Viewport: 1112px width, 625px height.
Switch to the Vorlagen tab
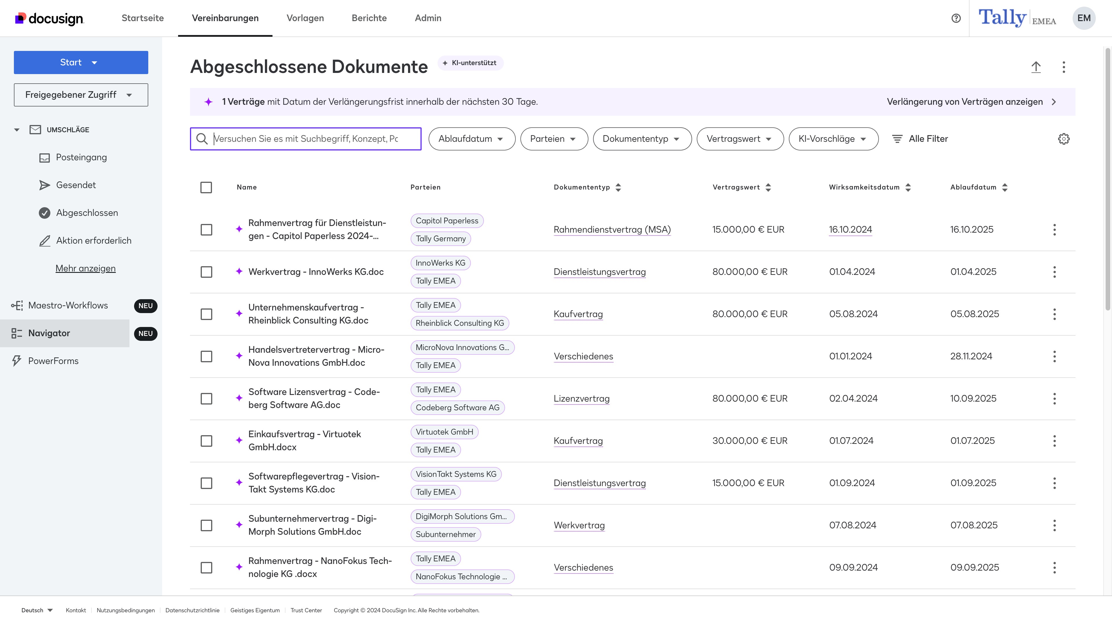point(305,18)
